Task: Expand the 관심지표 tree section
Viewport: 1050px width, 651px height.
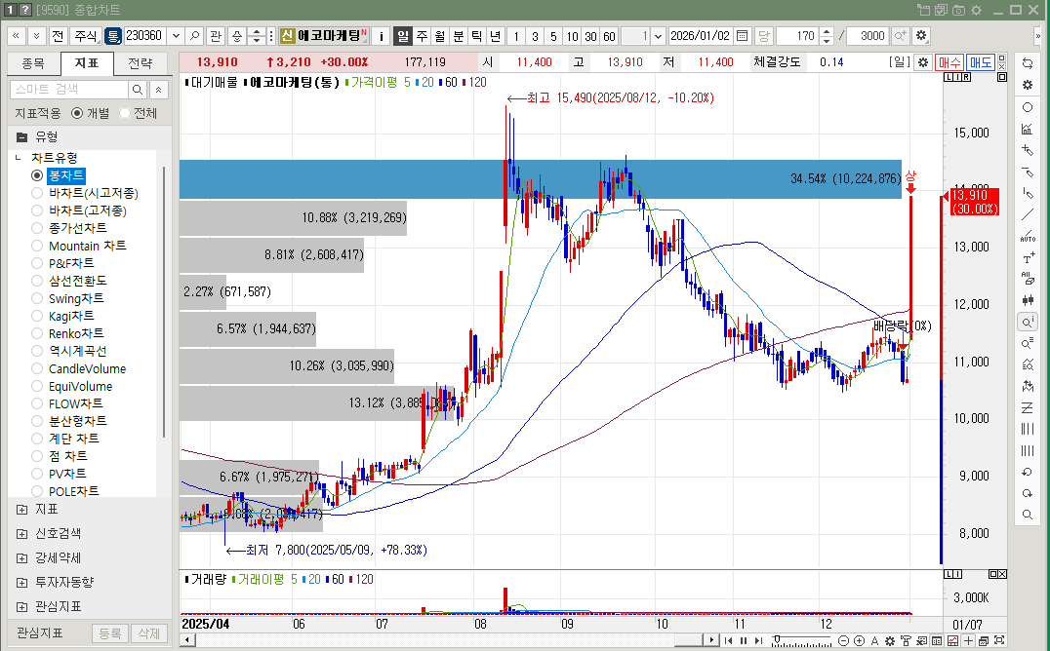Action: (22, 607)
